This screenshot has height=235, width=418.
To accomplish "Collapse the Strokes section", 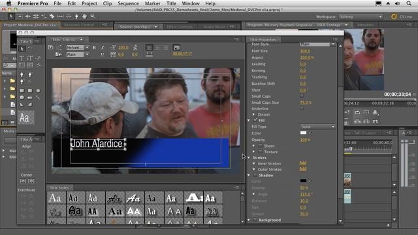I will [x=249, y=157].
